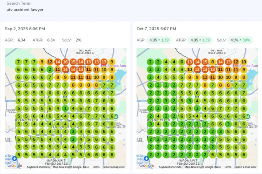Viewport: 262px width, 174px height.
Task: Click the green rank 2 pin on Sep 2 map
Action: tap(49, 70)
